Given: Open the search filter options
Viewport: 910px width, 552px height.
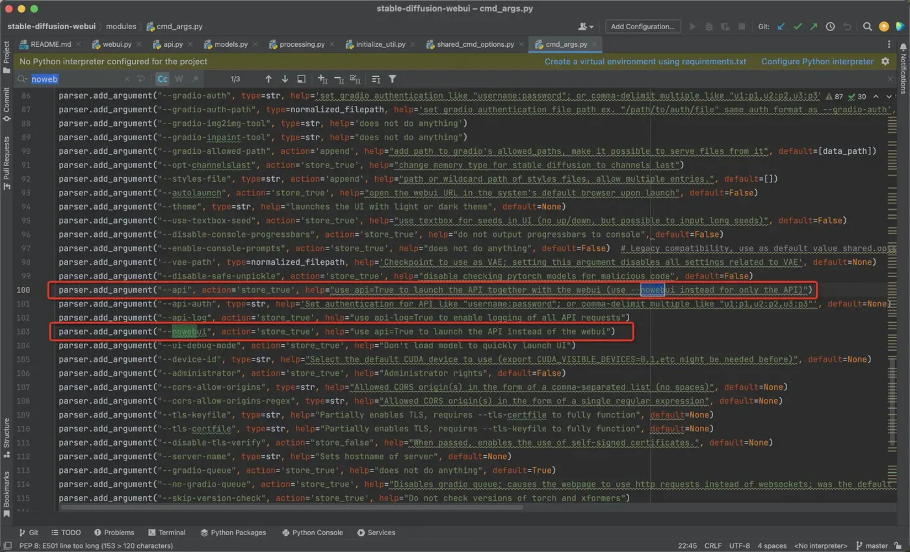Looking at the screenshot, I should (393, 79).
